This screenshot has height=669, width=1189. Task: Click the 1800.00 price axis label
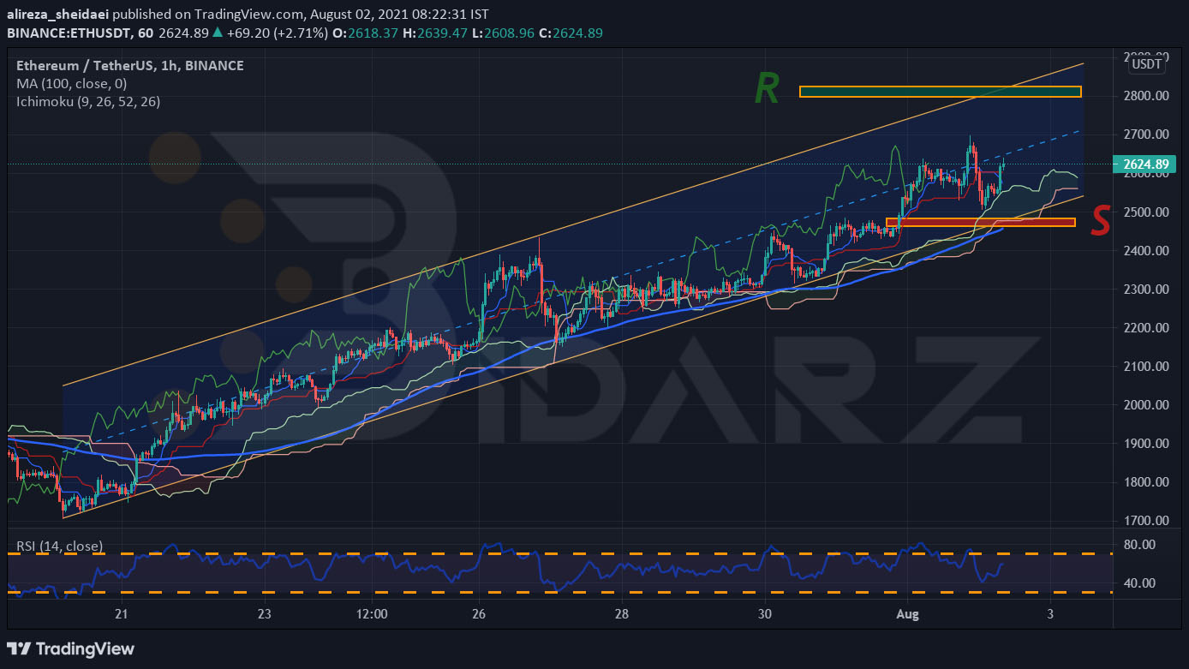[1147, 481]
